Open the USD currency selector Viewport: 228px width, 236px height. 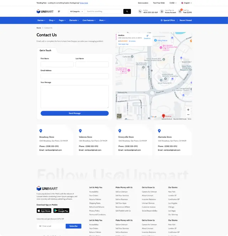(173, 2)
